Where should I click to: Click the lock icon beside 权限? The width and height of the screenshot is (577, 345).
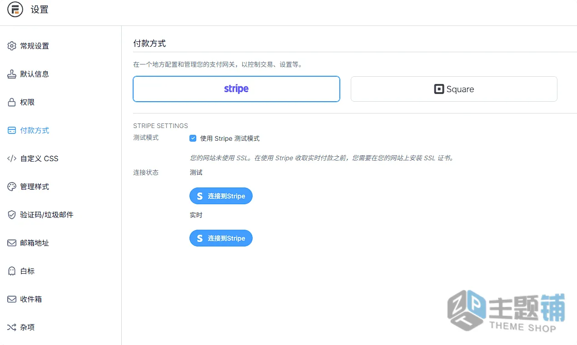tap(12, 102)
